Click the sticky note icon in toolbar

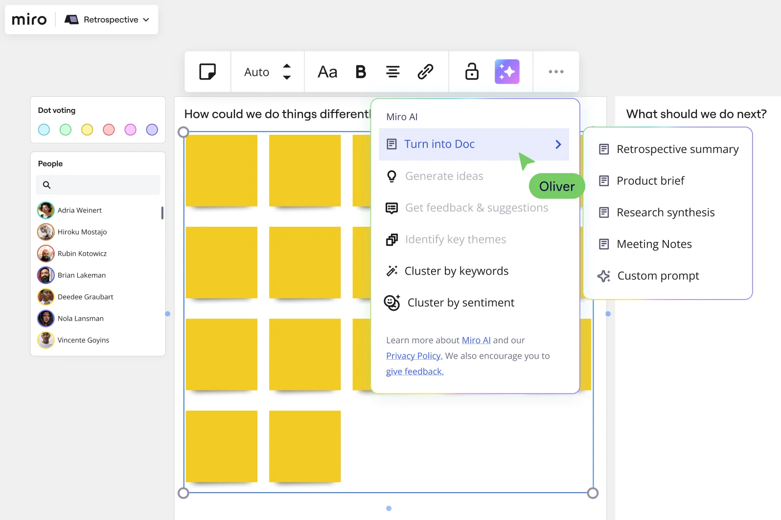pyautogui.click(x=207, y=72)
